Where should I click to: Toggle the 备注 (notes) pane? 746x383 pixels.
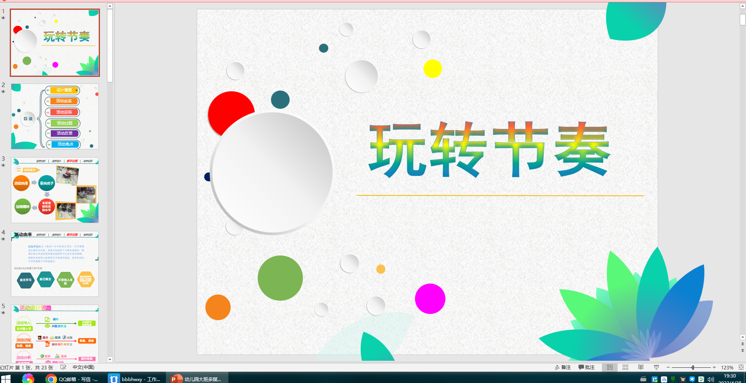pos(563,367)
